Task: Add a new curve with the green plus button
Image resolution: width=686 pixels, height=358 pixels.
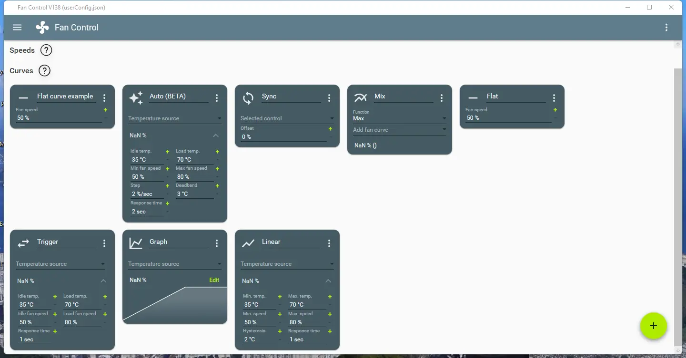Action: click(x=654, y=326)
